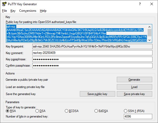158x123 pixels.
Task: Click the question mark help button
Action: (x=140, y=4)
